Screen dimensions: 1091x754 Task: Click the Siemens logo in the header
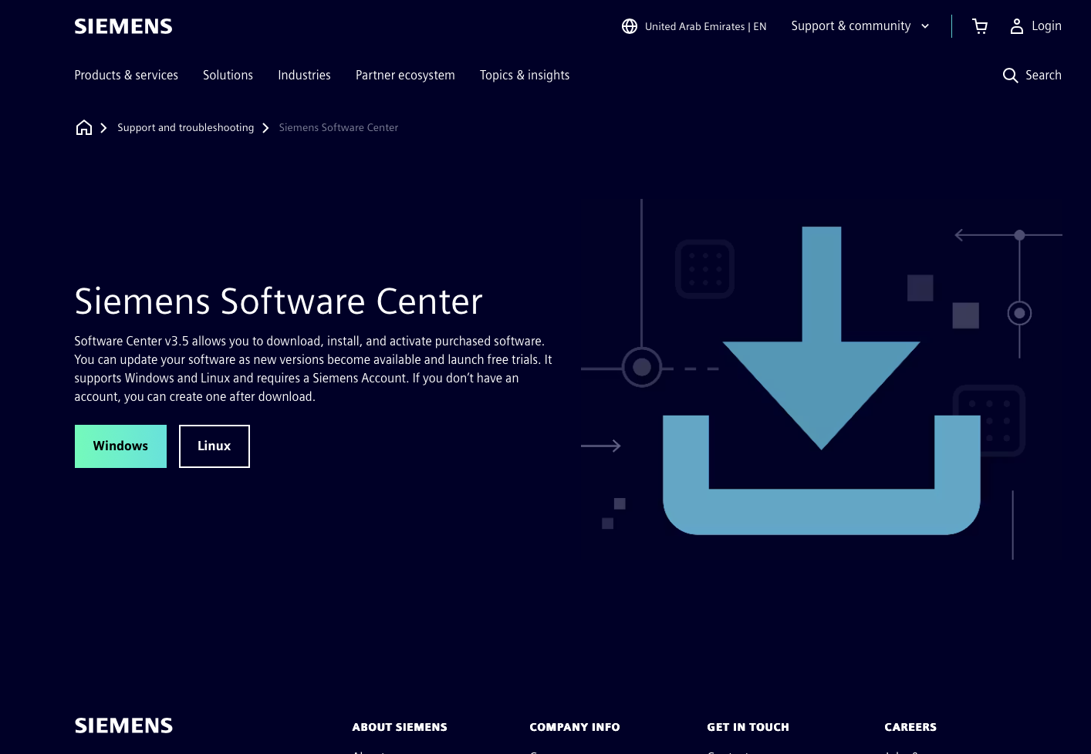[123, 26]
